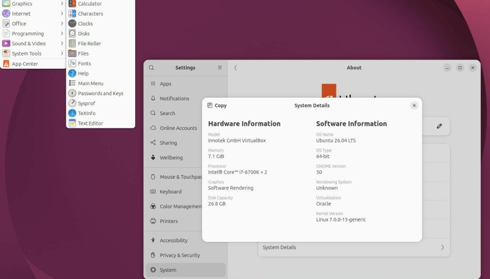
Task: Copy system details to clipboard
Action: pos(217,105)
